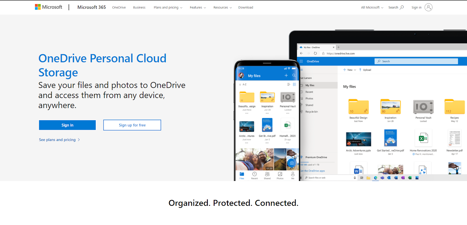Expand the Resources menu

coord(223,8)
